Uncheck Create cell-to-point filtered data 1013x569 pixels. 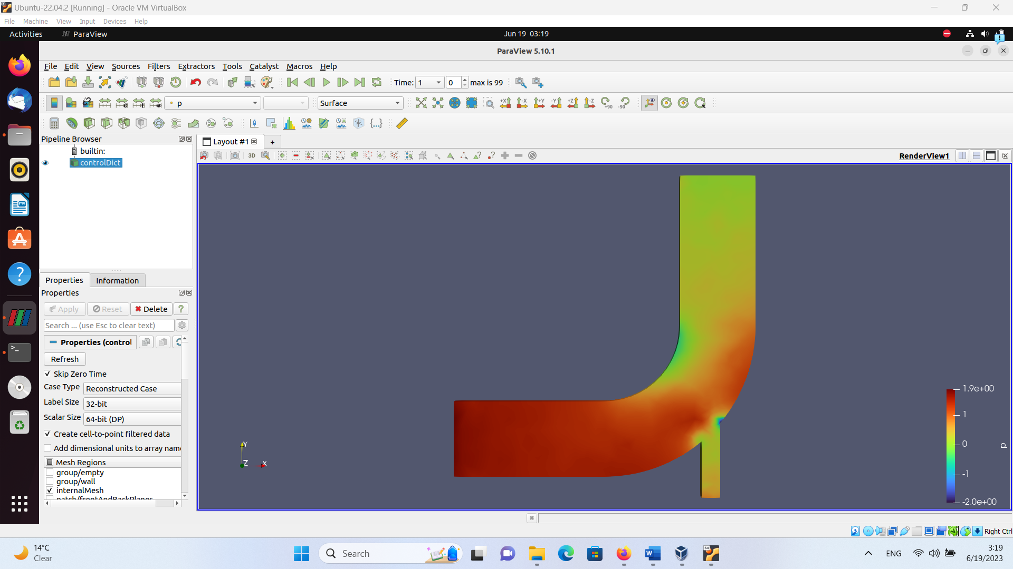pyautogui.click(x=48, y=434)
